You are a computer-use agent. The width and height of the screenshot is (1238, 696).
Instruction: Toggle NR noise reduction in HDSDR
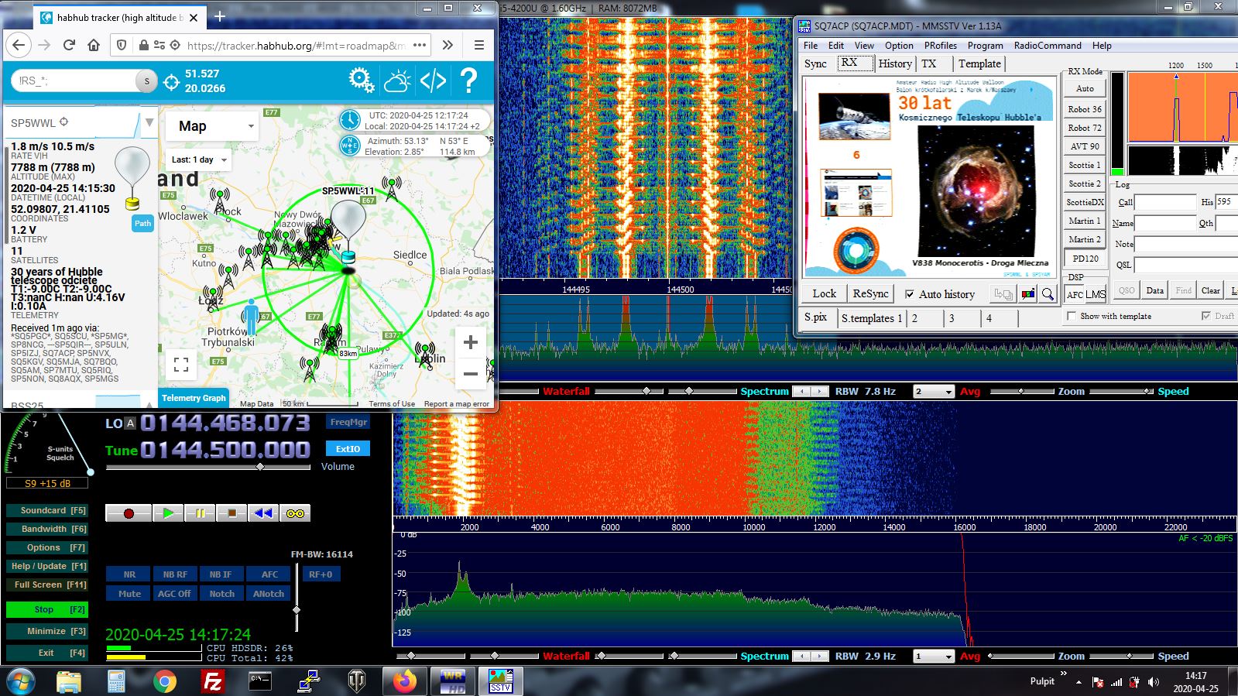click(129, 574)
